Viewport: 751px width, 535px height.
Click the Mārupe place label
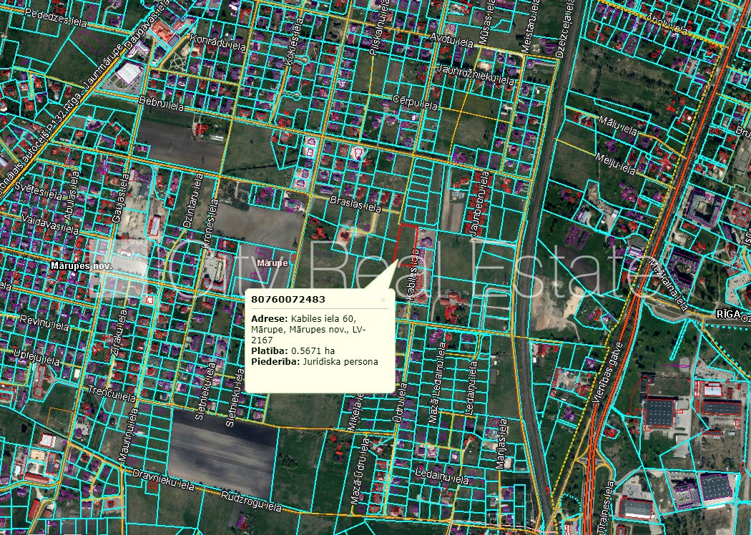272,263
